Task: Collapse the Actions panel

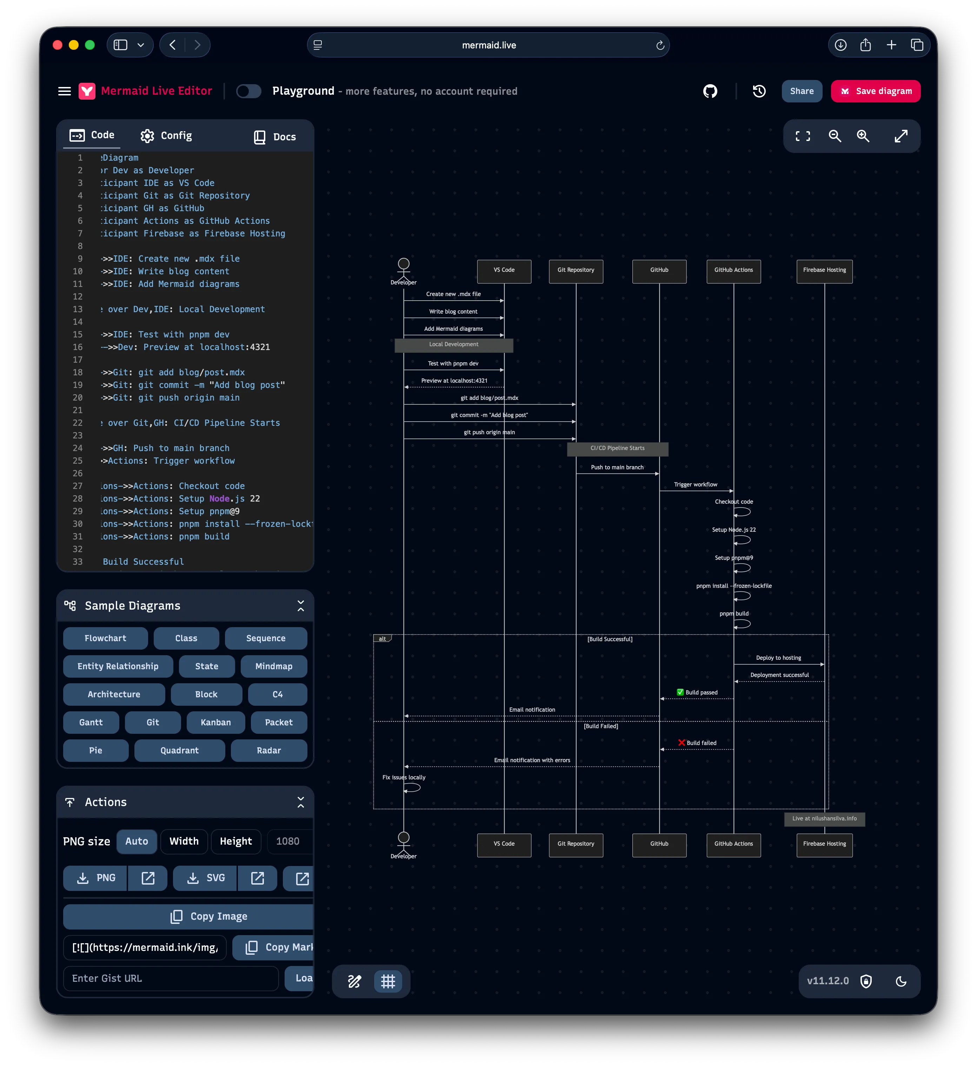Action: pos(301,801)
